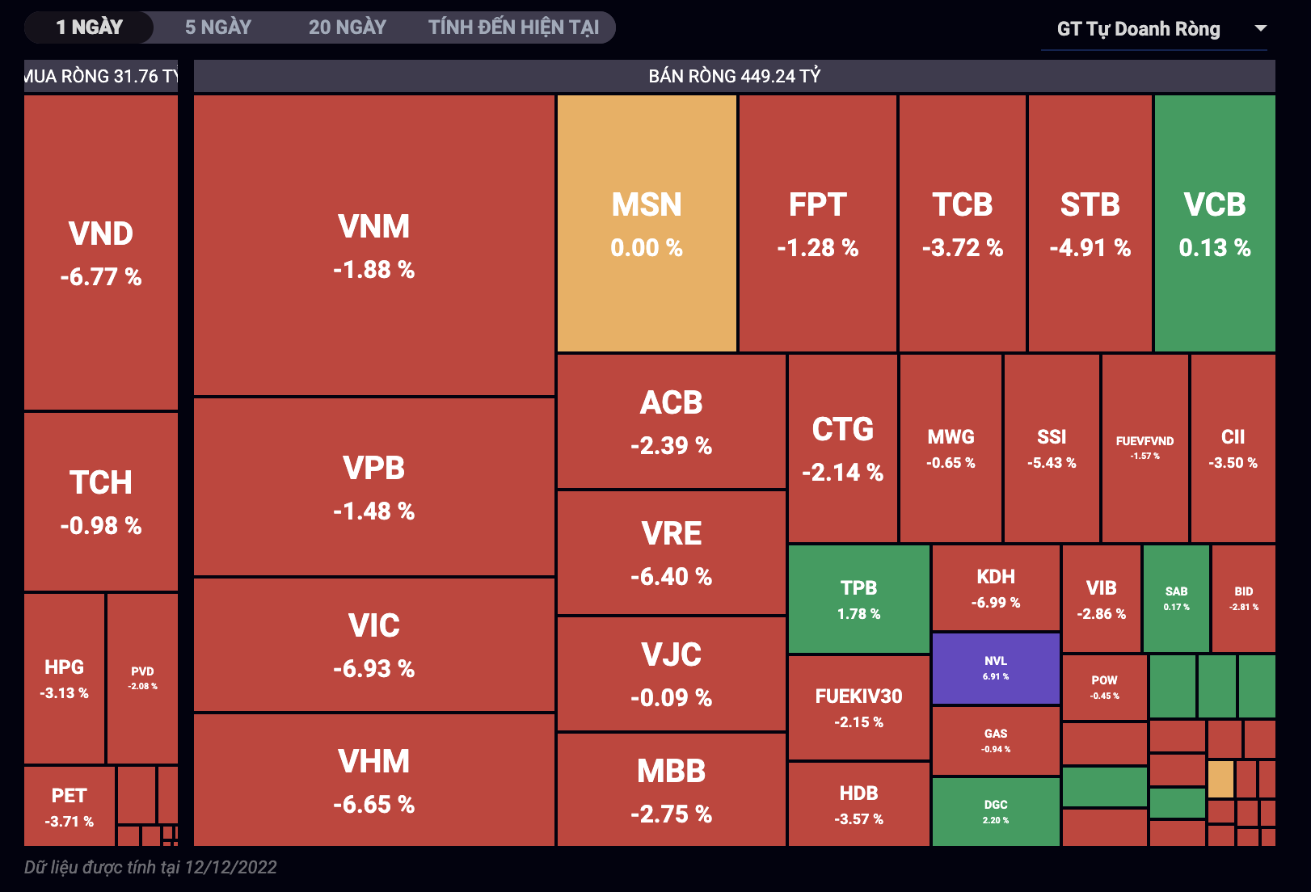Open the VNM -1.88 % treemap block

pyautogui.click(x=374, y=246)
